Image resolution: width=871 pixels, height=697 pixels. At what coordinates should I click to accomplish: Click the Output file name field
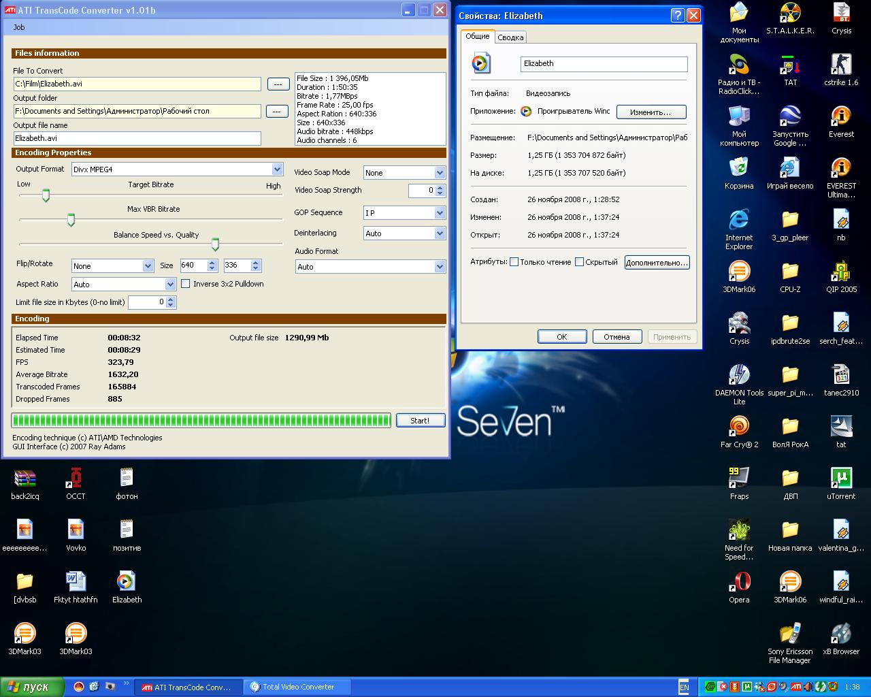(137, 138)
